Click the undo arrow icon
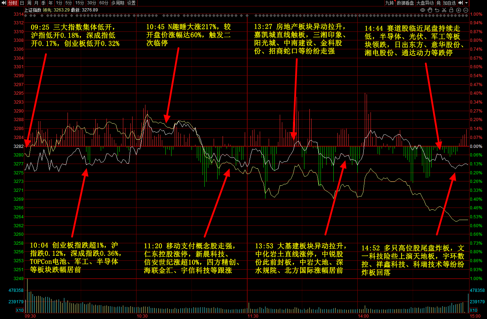 437,10
